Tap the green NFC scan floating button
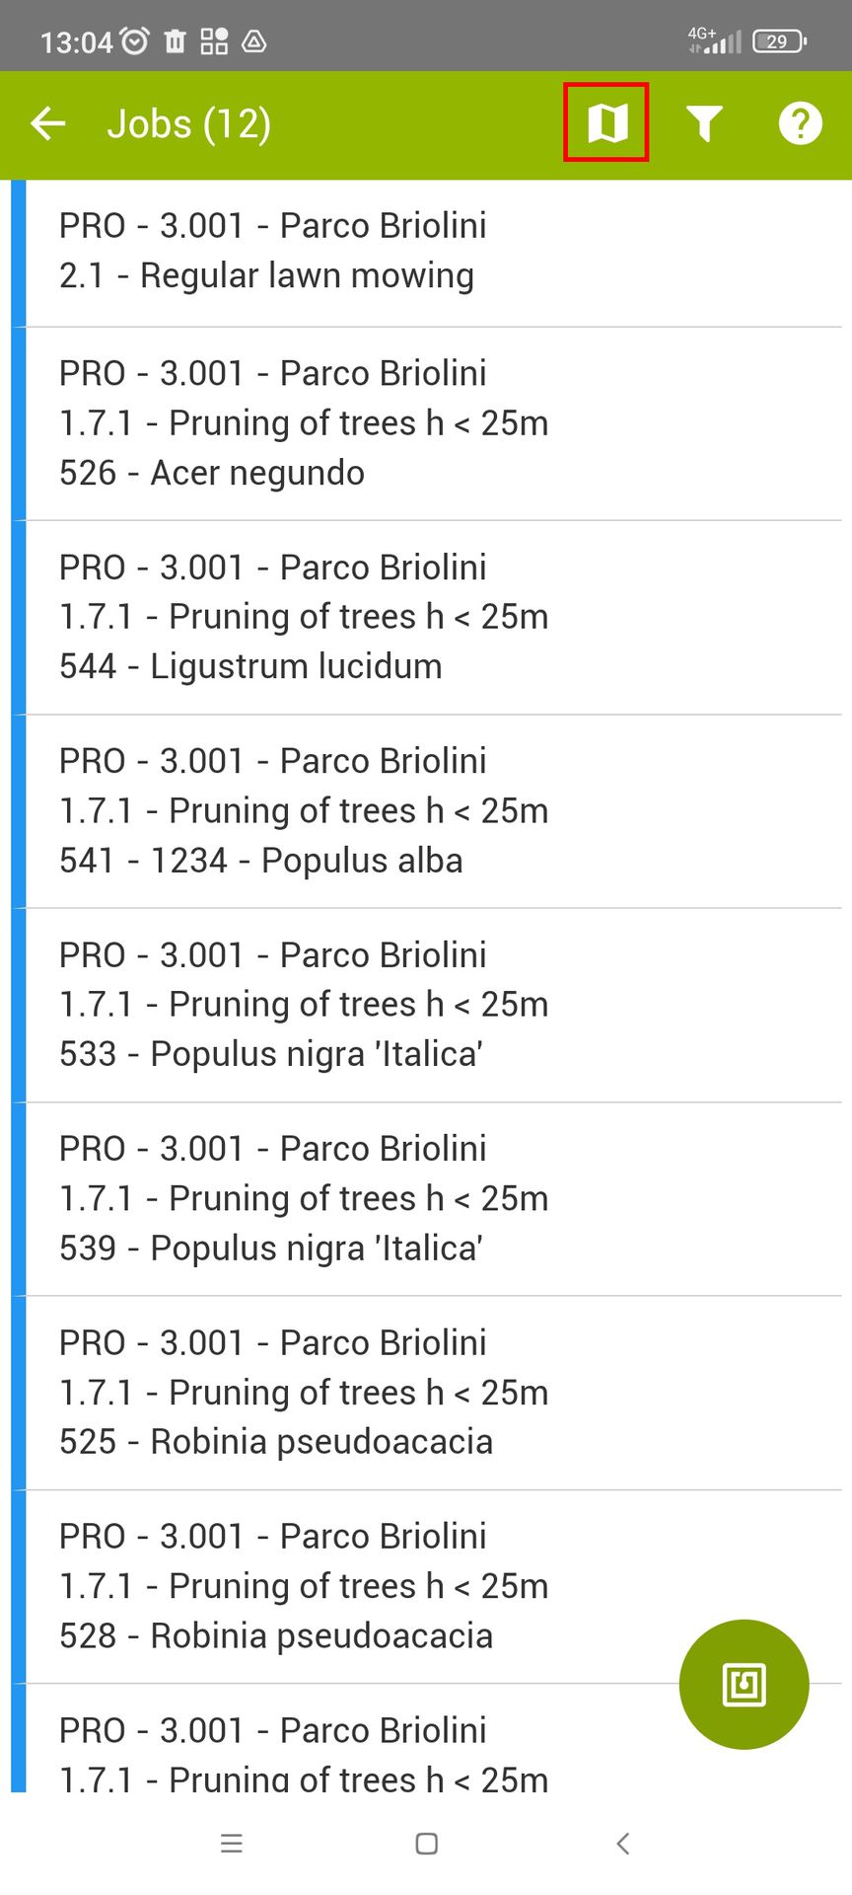Viewport: 852px width, 1895px height. coord(744,1684)
